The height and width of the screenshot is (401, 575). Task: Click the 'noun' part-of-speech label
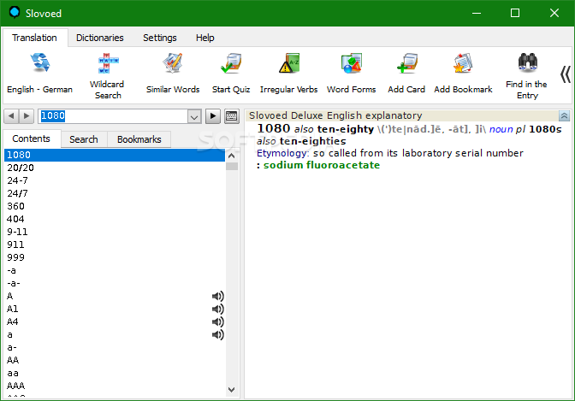[501, 129]
